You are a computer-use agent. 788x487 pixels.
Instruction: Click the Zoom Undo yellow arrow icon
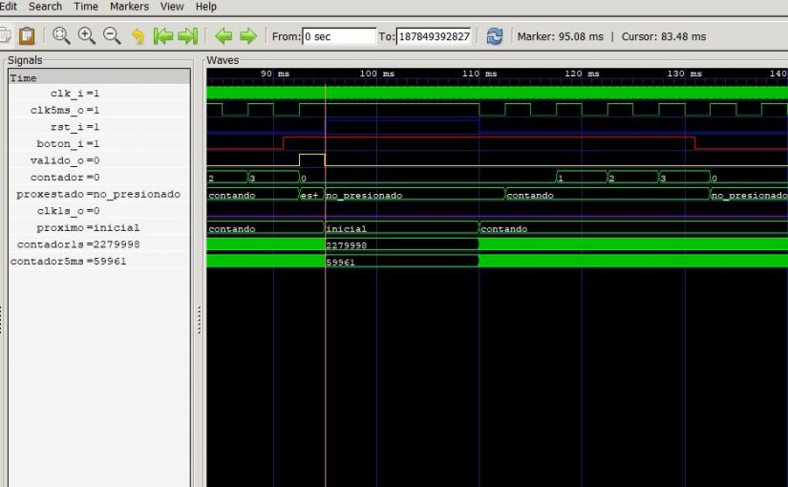[138, 36]
